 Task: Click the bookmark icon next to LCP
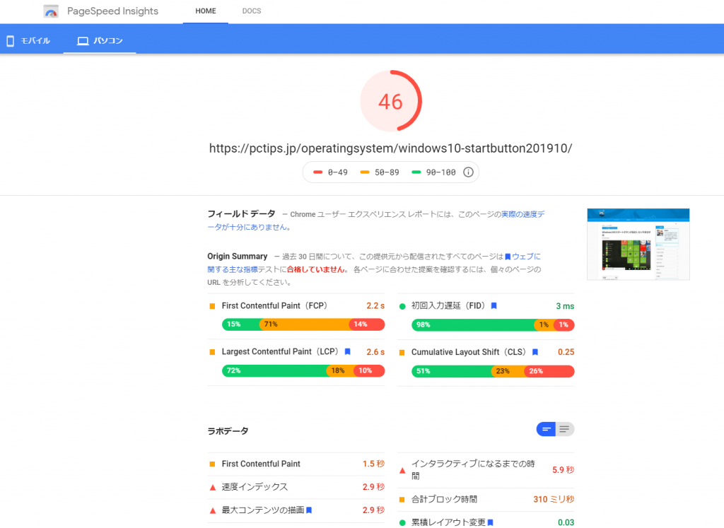pos(348,352)
